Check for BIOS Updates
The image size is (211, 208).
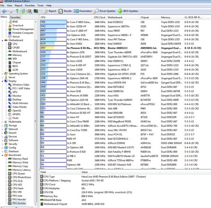pos(127,11)
